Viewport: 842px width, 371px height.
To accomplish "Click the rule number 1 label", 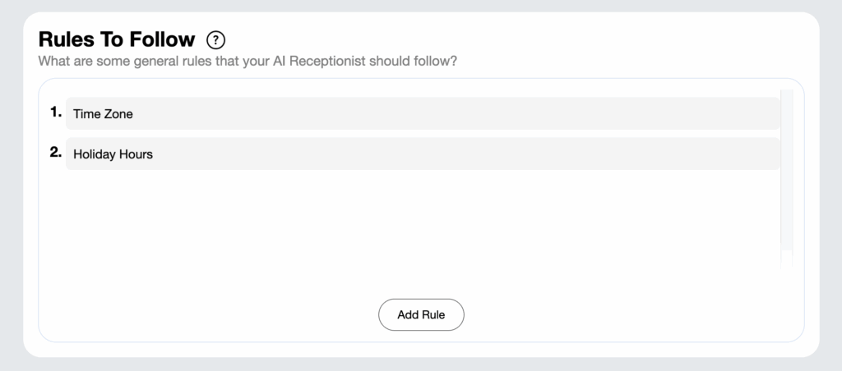I will [x=57, y=112].
